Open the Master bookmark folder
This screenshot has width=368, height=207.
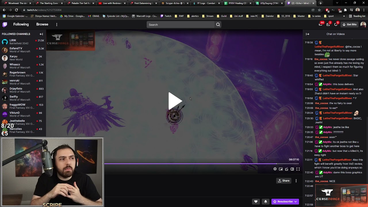tap(299, 16)
